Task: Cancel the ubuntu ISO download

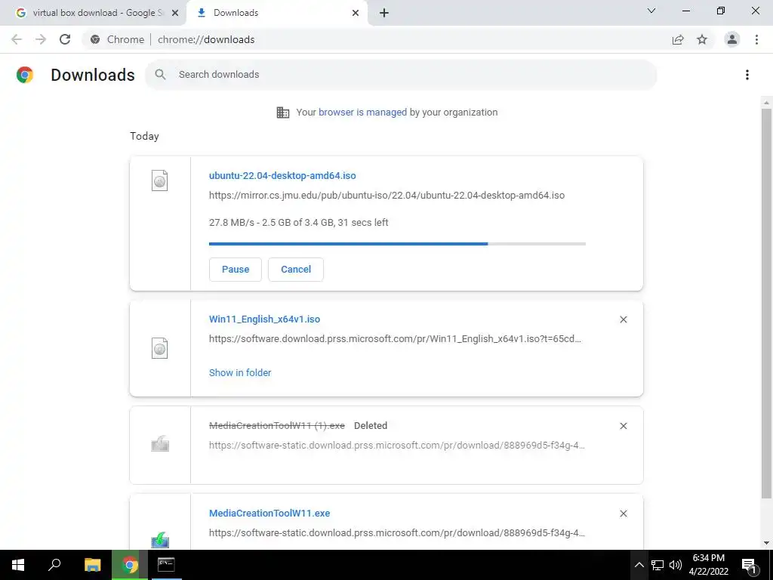Action: point(296,270)
